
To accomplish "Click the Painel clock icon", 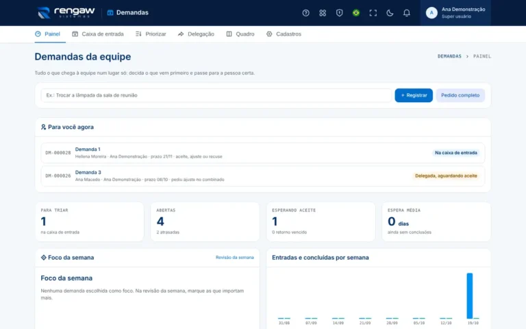I will click(x=38, y=34).
